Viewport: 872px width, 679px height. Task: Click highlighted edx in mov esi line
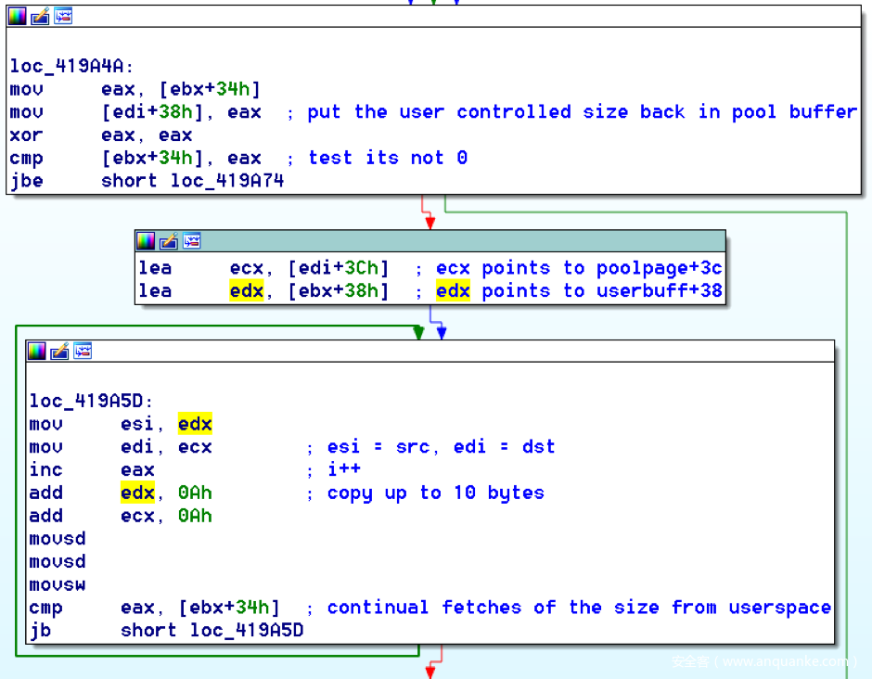195,424
